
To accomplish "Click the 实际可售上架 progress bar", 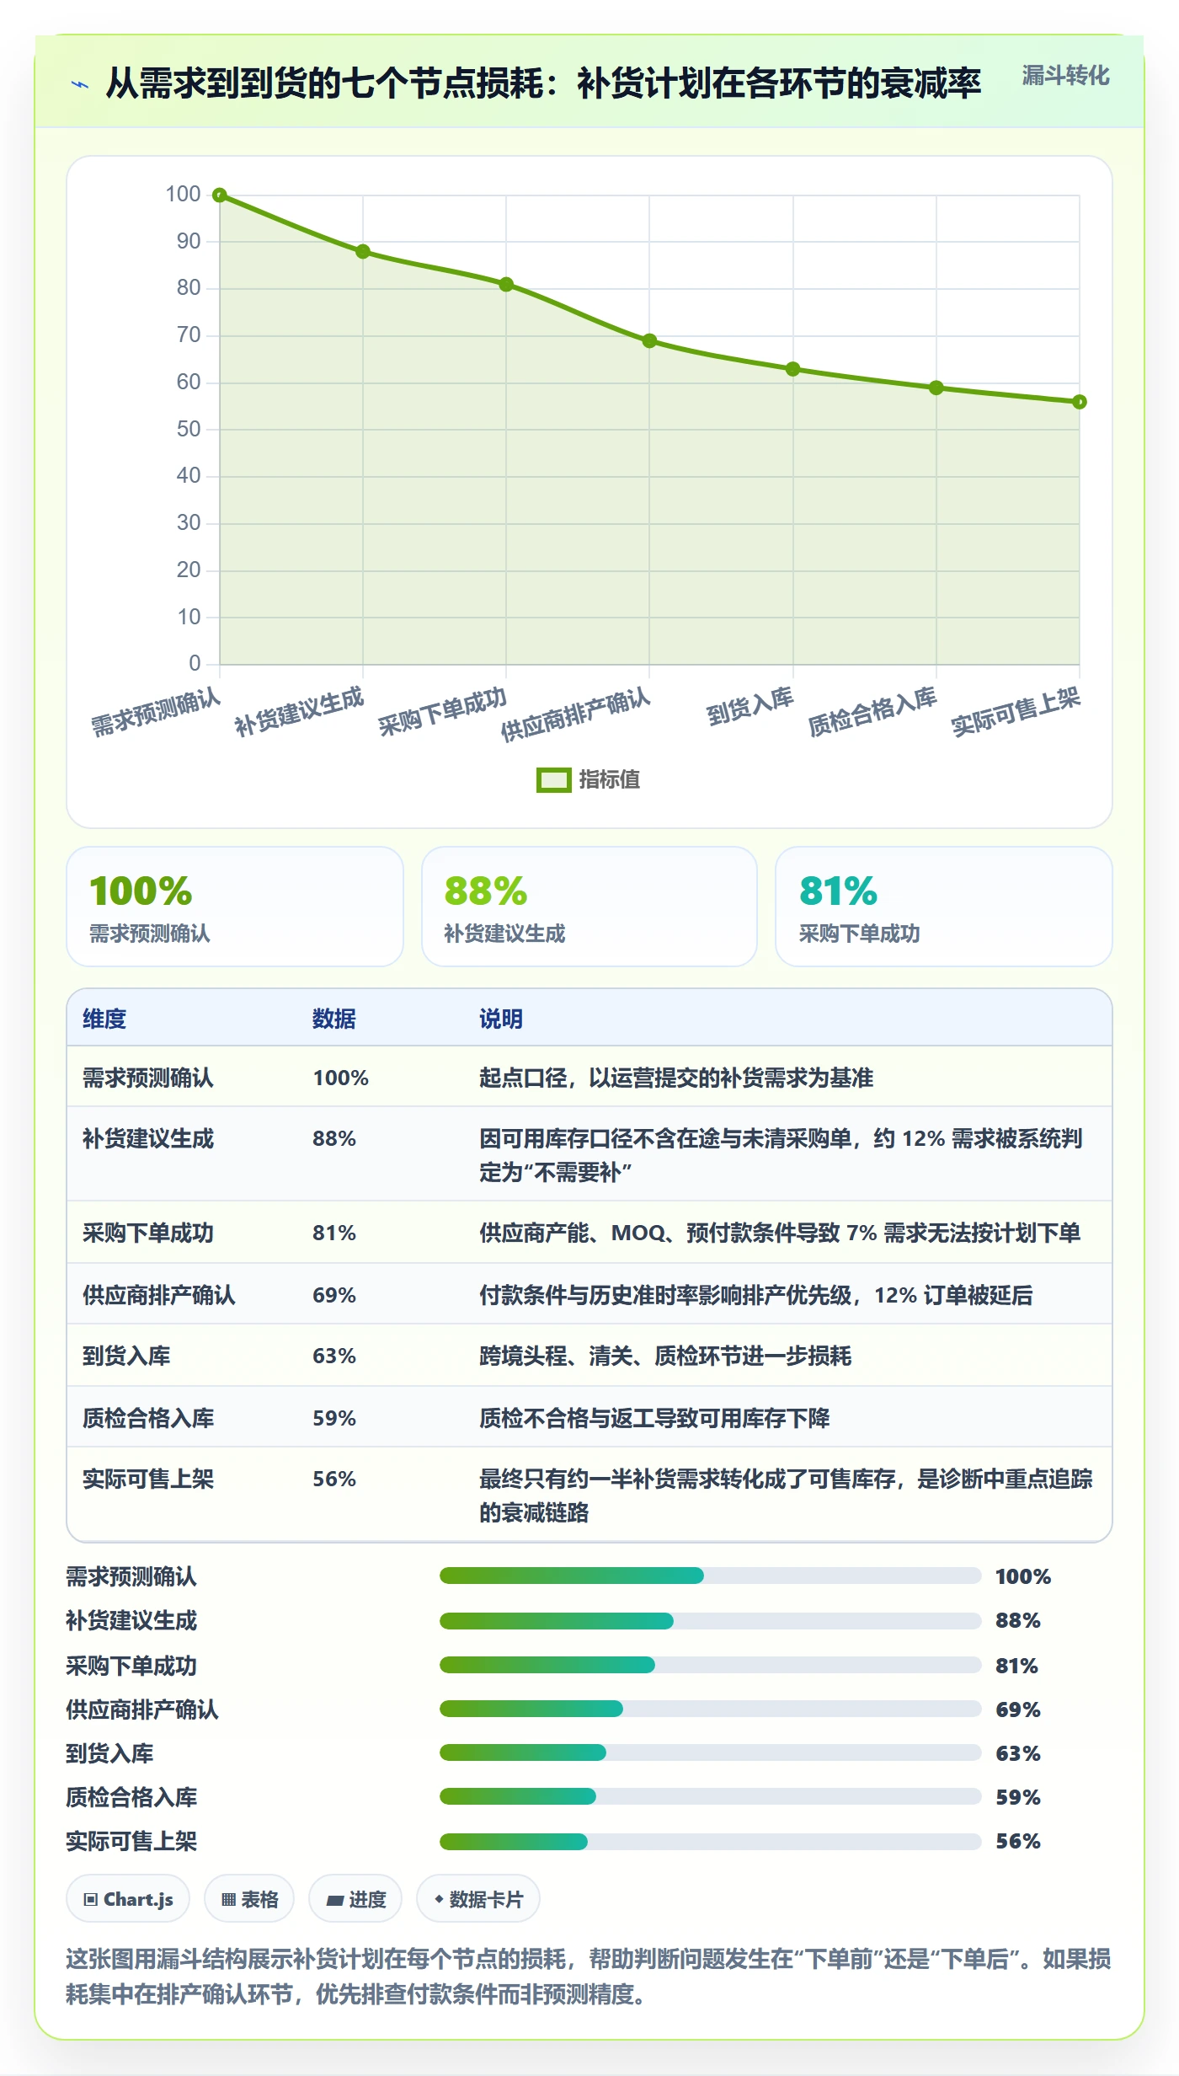I will pyautogui.click(x=711, y=1841).
